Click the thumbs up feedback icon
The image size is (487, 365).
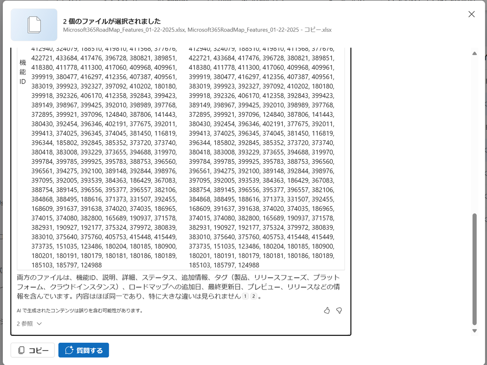tap(327, 311)
